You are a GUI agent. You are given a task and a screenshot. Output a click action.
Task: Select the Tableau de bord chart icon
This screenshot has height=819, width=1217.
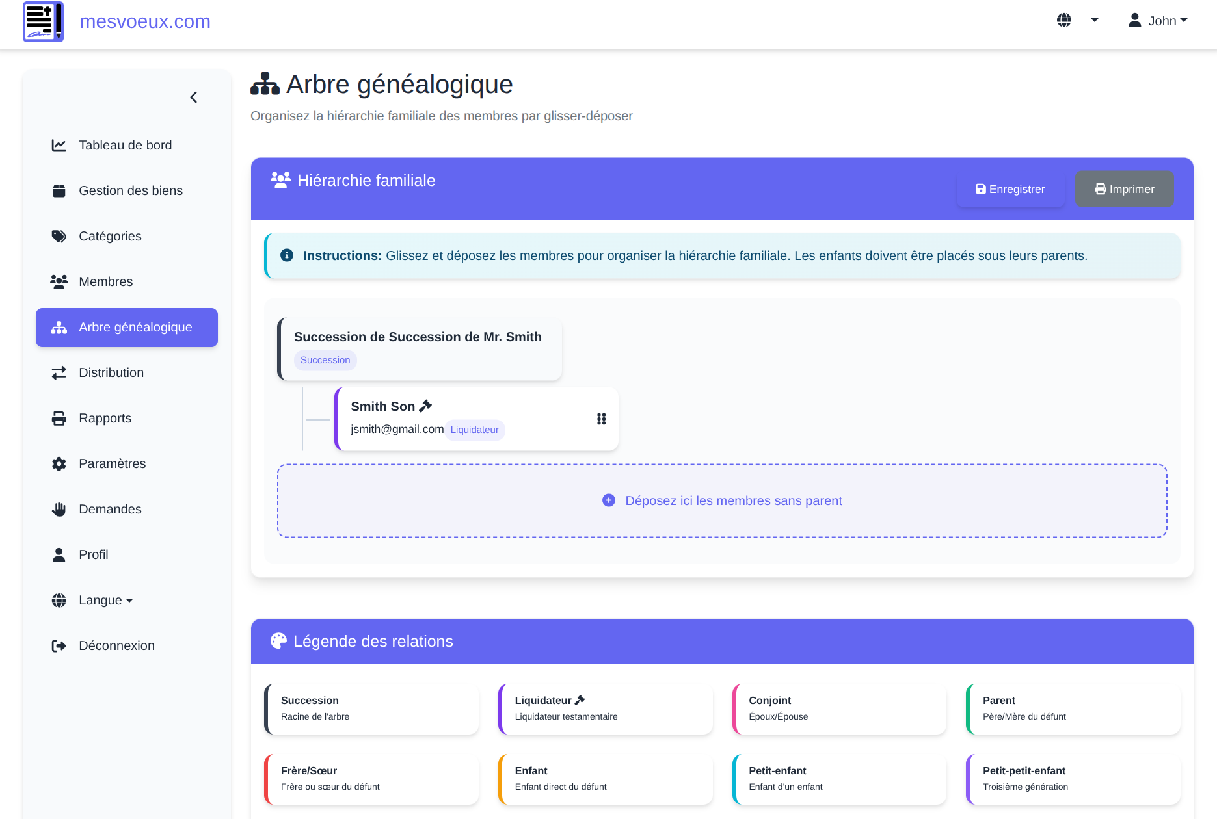pyautogui.click(x=59, y=145)
